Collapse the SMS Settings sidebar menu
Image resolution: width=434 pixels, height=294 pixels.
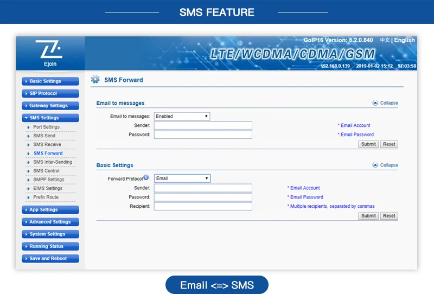tap(50, 118)
